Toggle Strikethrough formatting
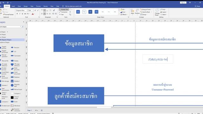Viewport: 203px width, 114px height. tap(25, 14)
